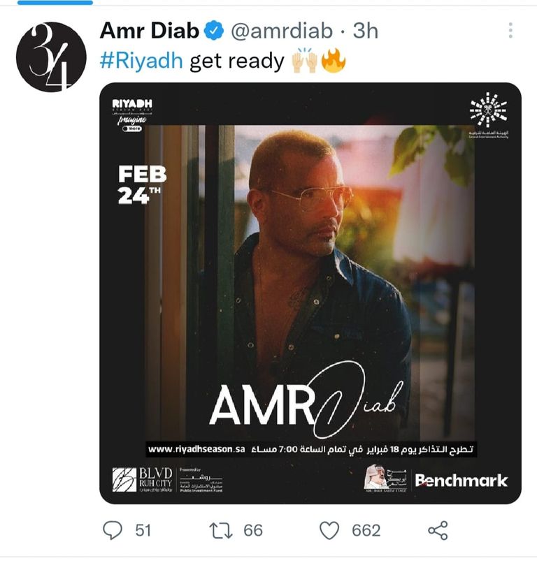Open the 3h tweet timestamp

point(365,31)
